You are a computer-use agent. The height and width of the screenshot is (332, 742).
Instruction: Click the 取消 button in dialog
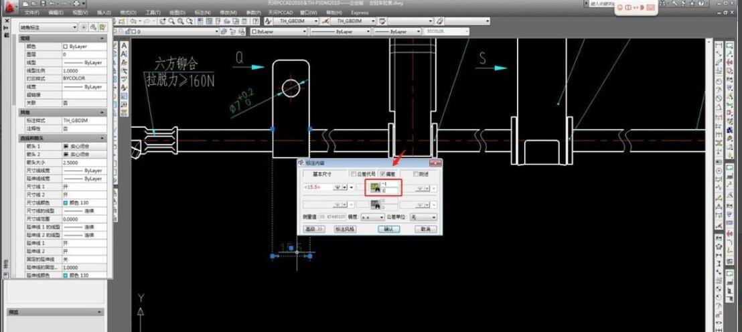[x=425, y=229]
